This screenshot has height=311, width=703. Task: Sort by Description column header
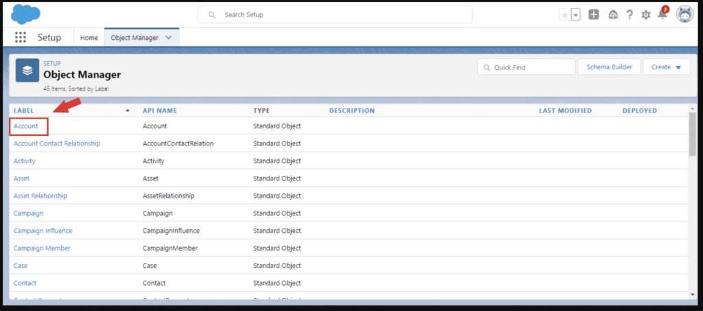click(x=352, y=111)
